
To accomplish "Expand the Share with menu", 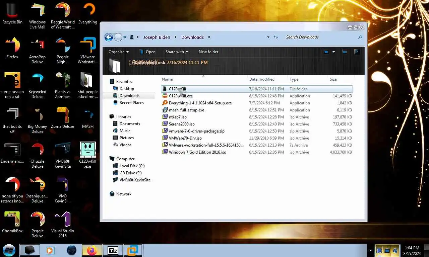I will click(177, 52).
